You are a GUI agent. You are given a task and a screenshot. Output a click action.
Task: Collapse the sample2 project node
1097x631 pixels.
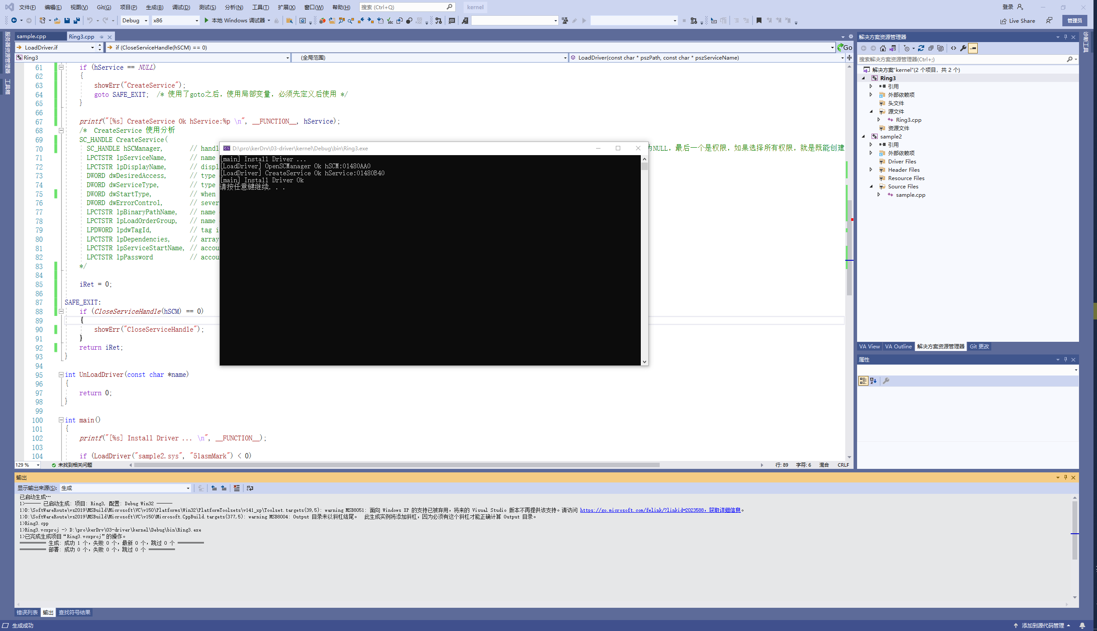(863, 137)
